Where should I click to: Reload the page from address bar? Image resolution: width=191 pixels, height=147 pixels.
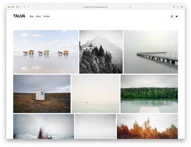[x=130, y=7]
